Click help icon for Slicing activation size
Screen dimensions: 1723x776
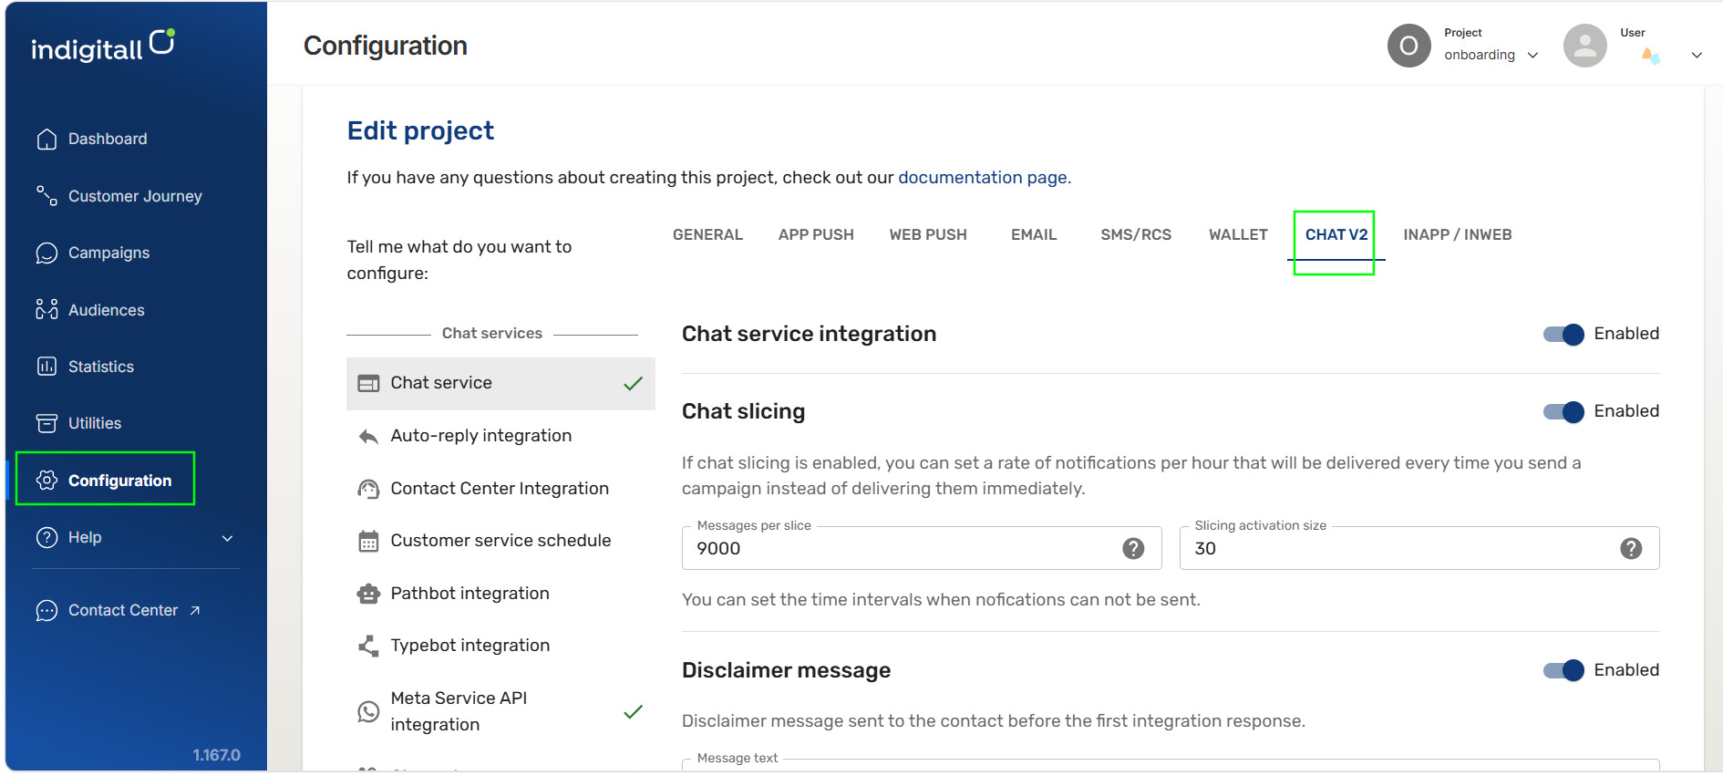pyautogui.click(x=1631, y=548)
